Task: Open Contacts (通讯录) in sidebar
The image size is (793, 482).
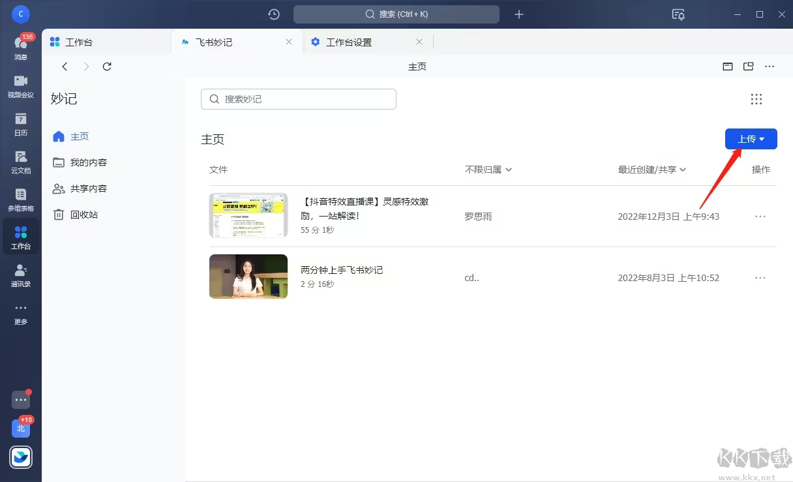Action: pos(21,275)
